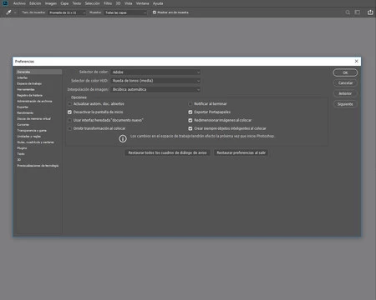Open the Vista menu

coord(129,3)
